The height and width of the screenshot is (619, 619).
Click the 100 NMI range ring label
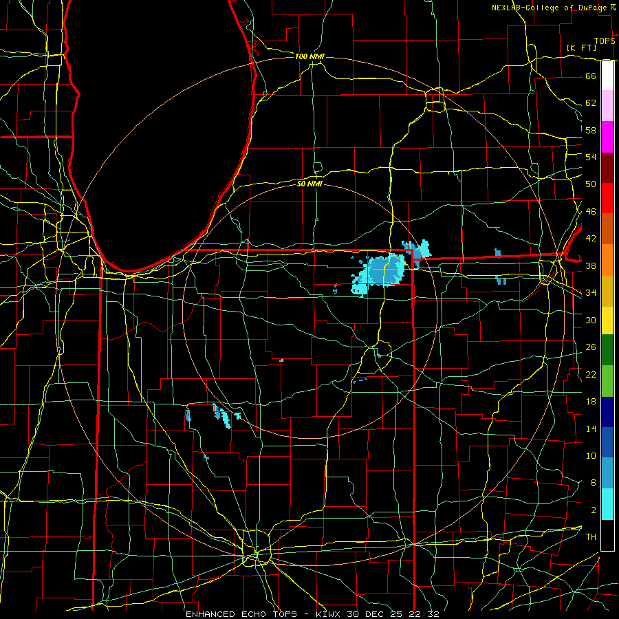point(309,57)
